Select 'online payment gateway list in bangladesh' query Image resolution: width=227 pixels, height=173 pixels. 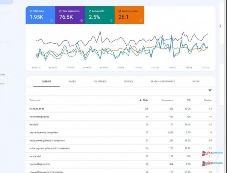click(50, 149)
